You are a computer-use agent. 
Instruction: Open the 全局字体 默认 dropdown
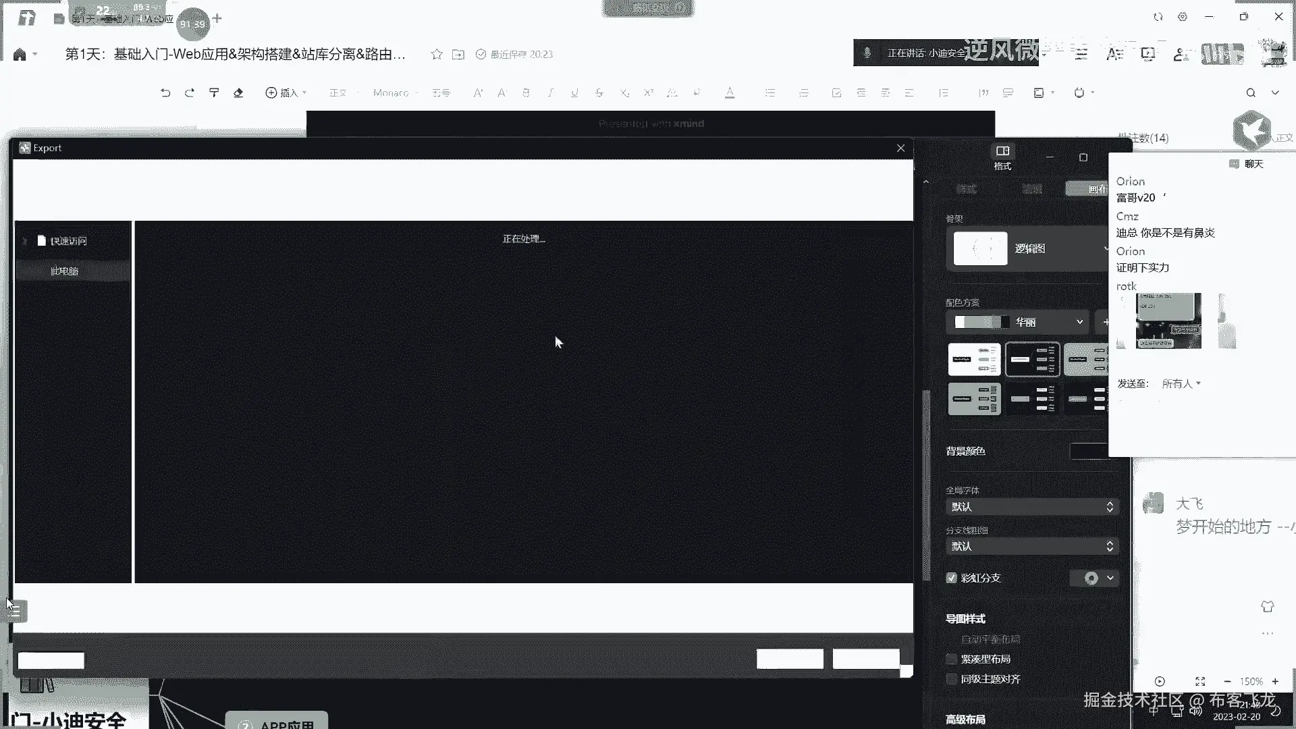pyautogui.click(x=1031, y=506)
